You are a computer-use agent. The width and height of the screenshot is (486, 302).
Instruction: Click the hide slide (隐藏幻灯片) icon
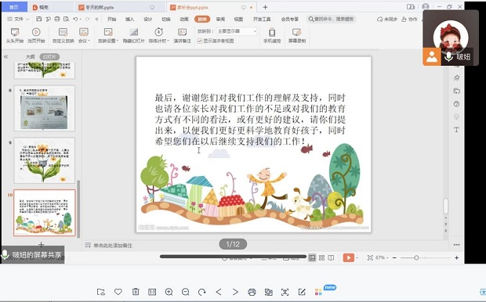tap(133, 35)
